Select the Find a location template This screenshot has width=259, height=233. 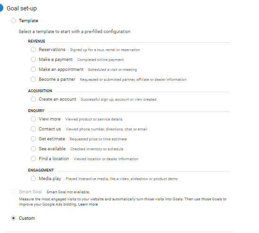point(33,158)
